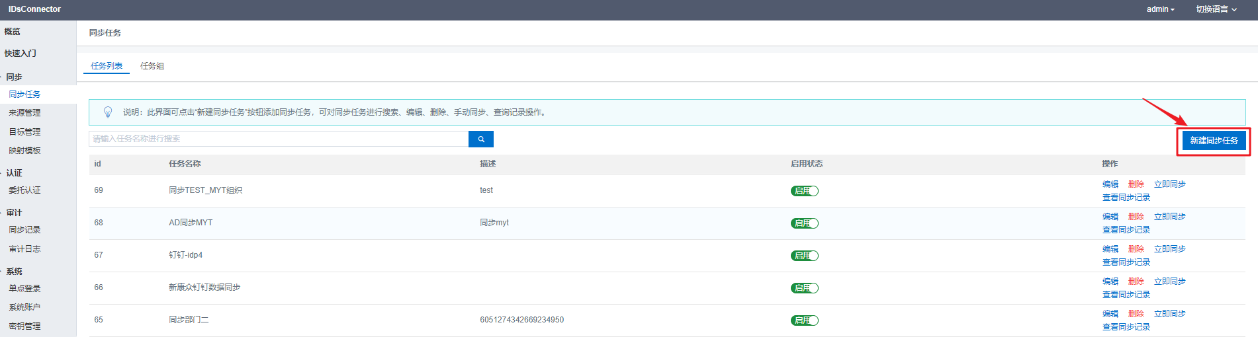
Task: Open the 切换语言 language dropdown
Action: point(1216,9)
